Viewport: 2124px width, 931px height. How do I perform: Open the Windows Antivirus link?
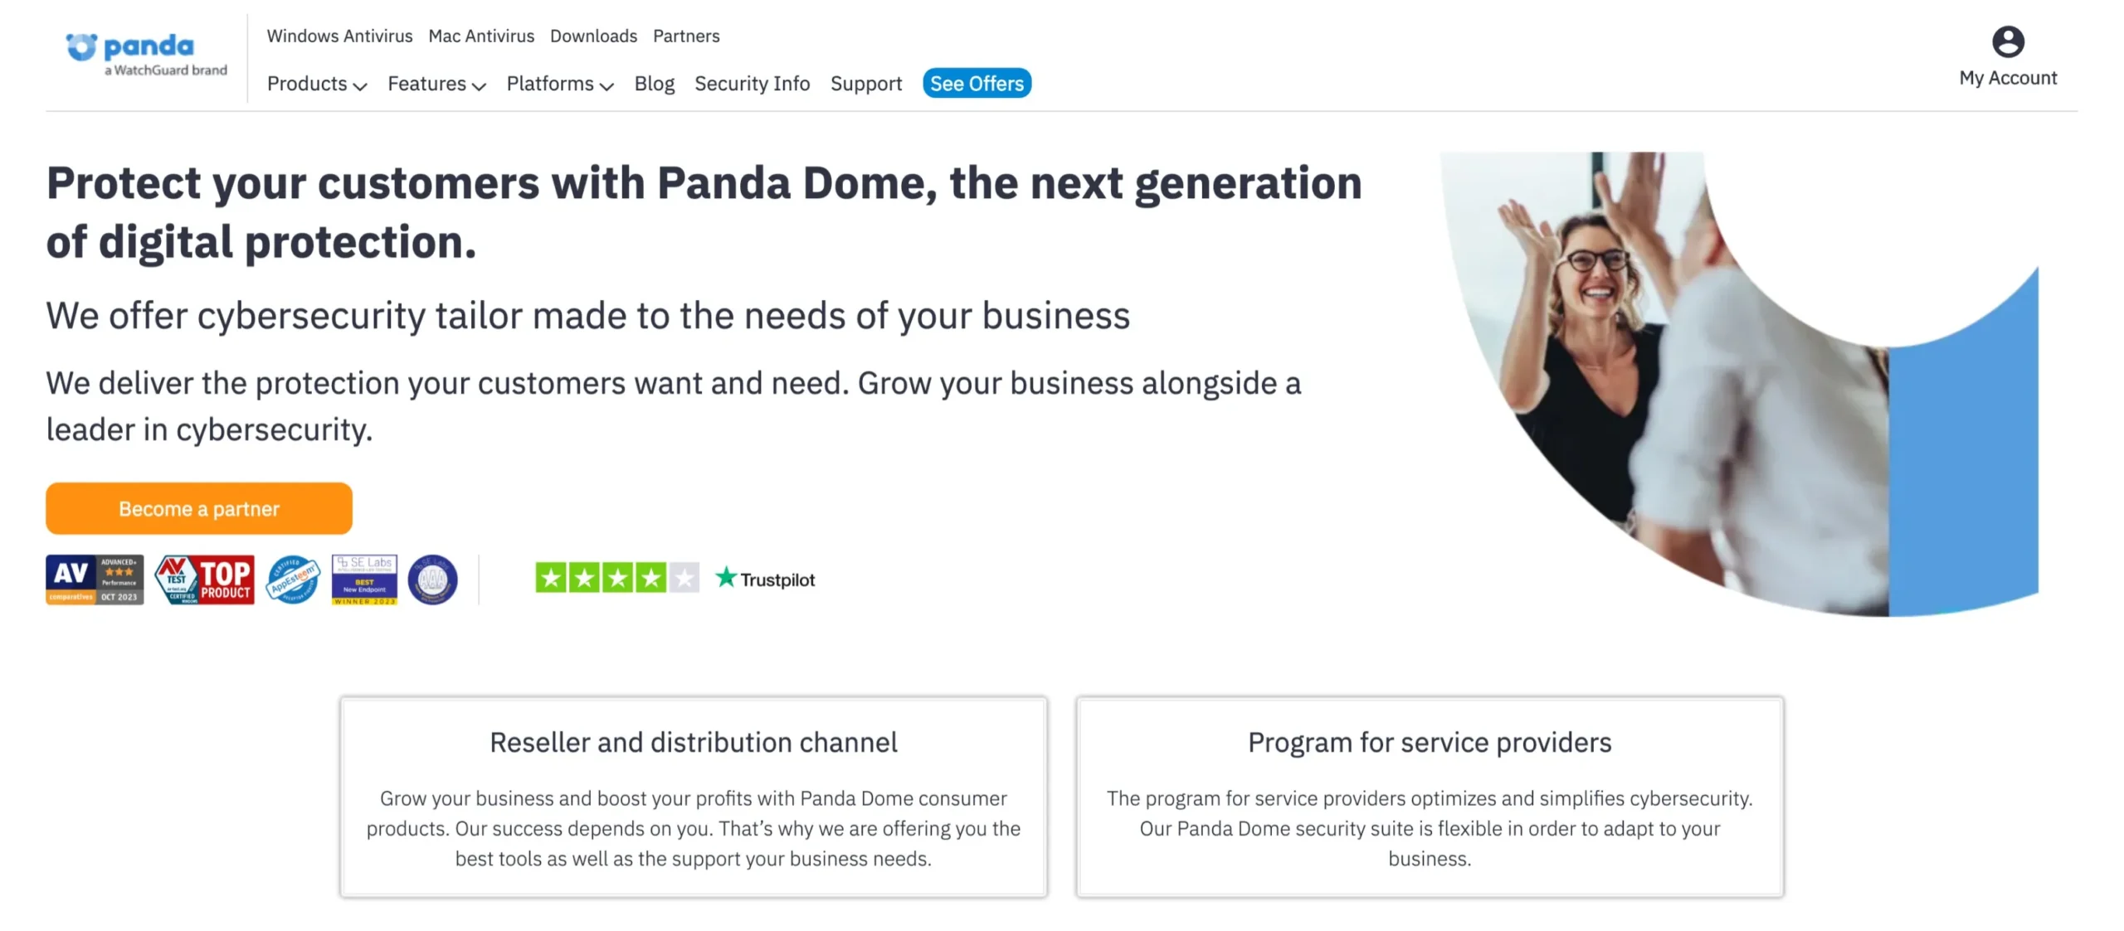pos(339,36)
